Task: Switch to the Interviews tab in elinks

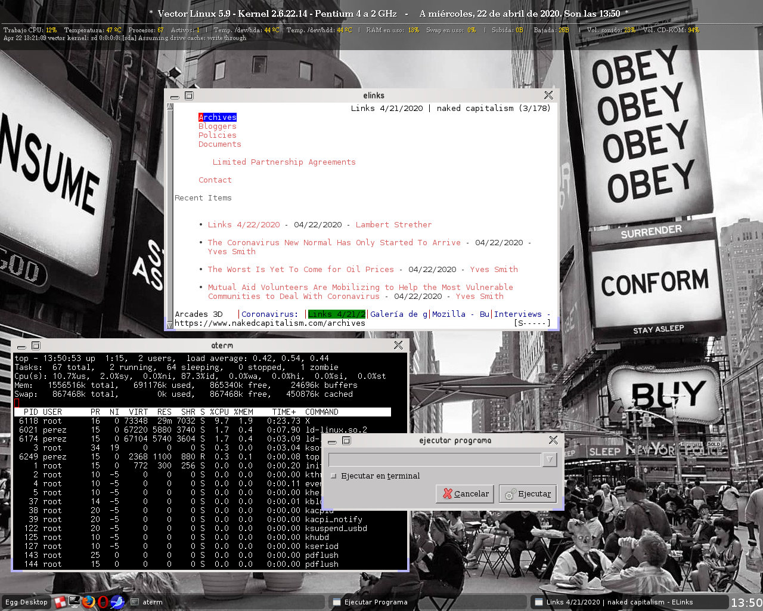Action: (x=518, y=314)
